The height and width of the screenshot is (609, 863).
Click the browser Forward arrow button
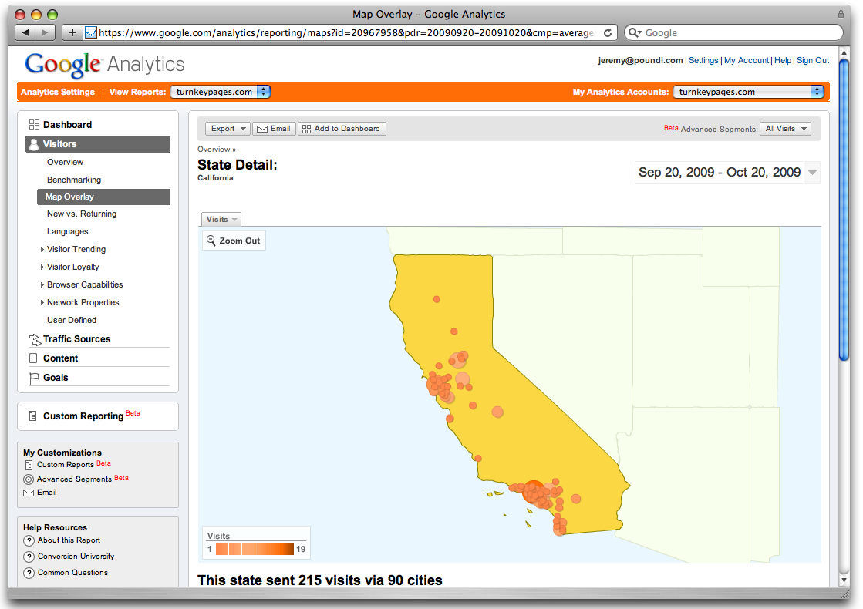coord(46,32)
